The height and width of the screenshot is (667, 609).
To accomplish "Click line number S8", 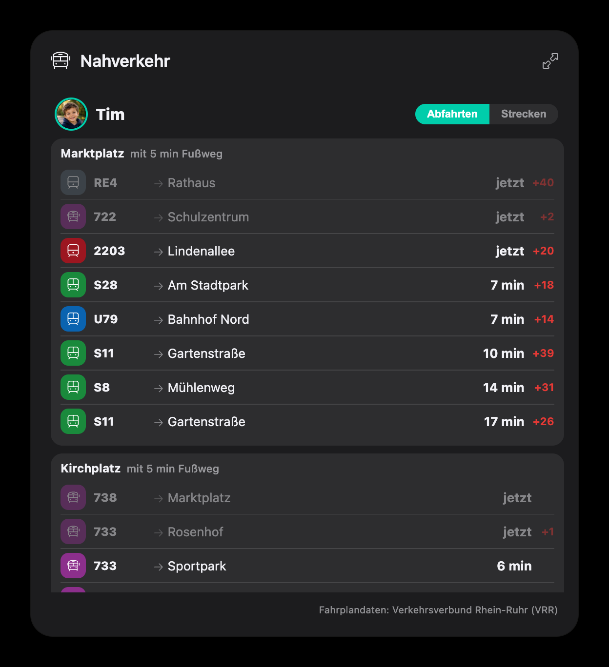I will click(x=101, y=388).
